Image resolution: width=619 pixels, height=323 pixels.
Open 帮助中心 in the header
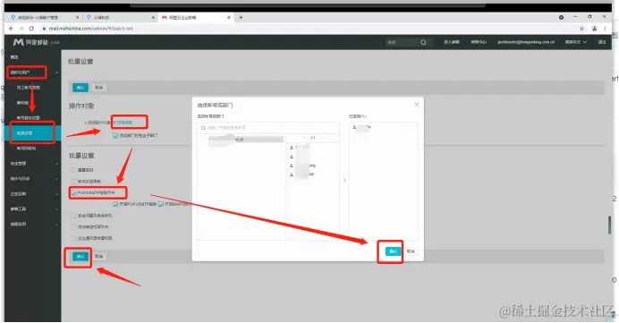coord(479,42)
